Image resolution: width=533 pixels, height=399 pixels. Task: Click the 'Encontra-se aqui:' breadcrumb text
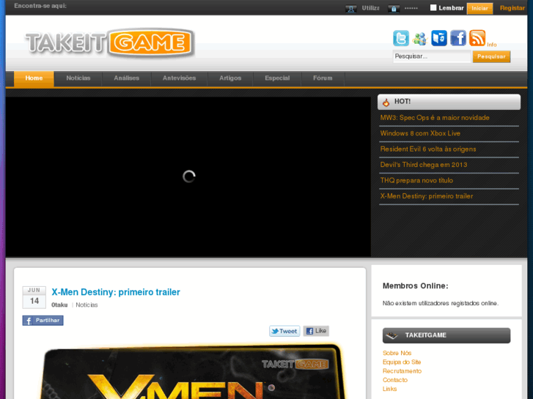(x=40, y=6)
